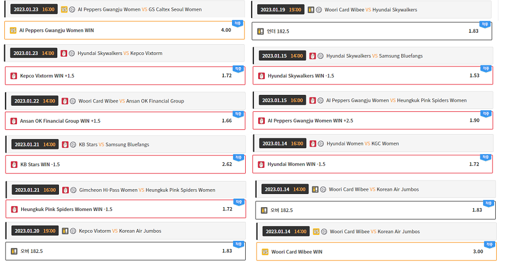This screenshot has height=266, width=505.
Task: Click the red handicap icon before Kepco Vixtorm WIN +1.5
Action: tap(14, 76)
